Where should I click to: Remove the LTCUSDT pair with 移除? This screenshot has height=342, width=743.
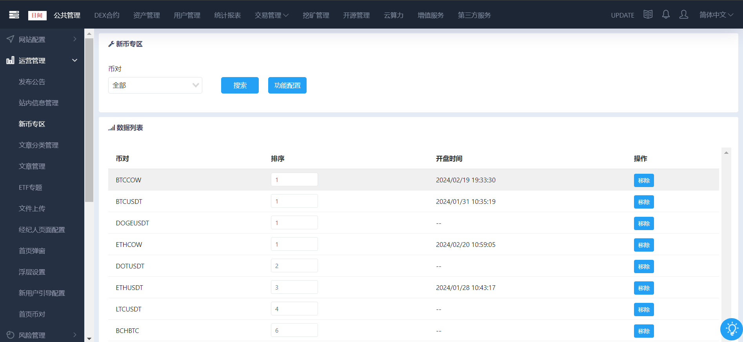[644, 310]
